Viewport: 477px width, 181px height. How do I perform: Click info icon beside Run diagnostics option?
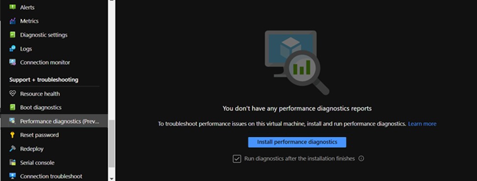(x=361, y=159)
